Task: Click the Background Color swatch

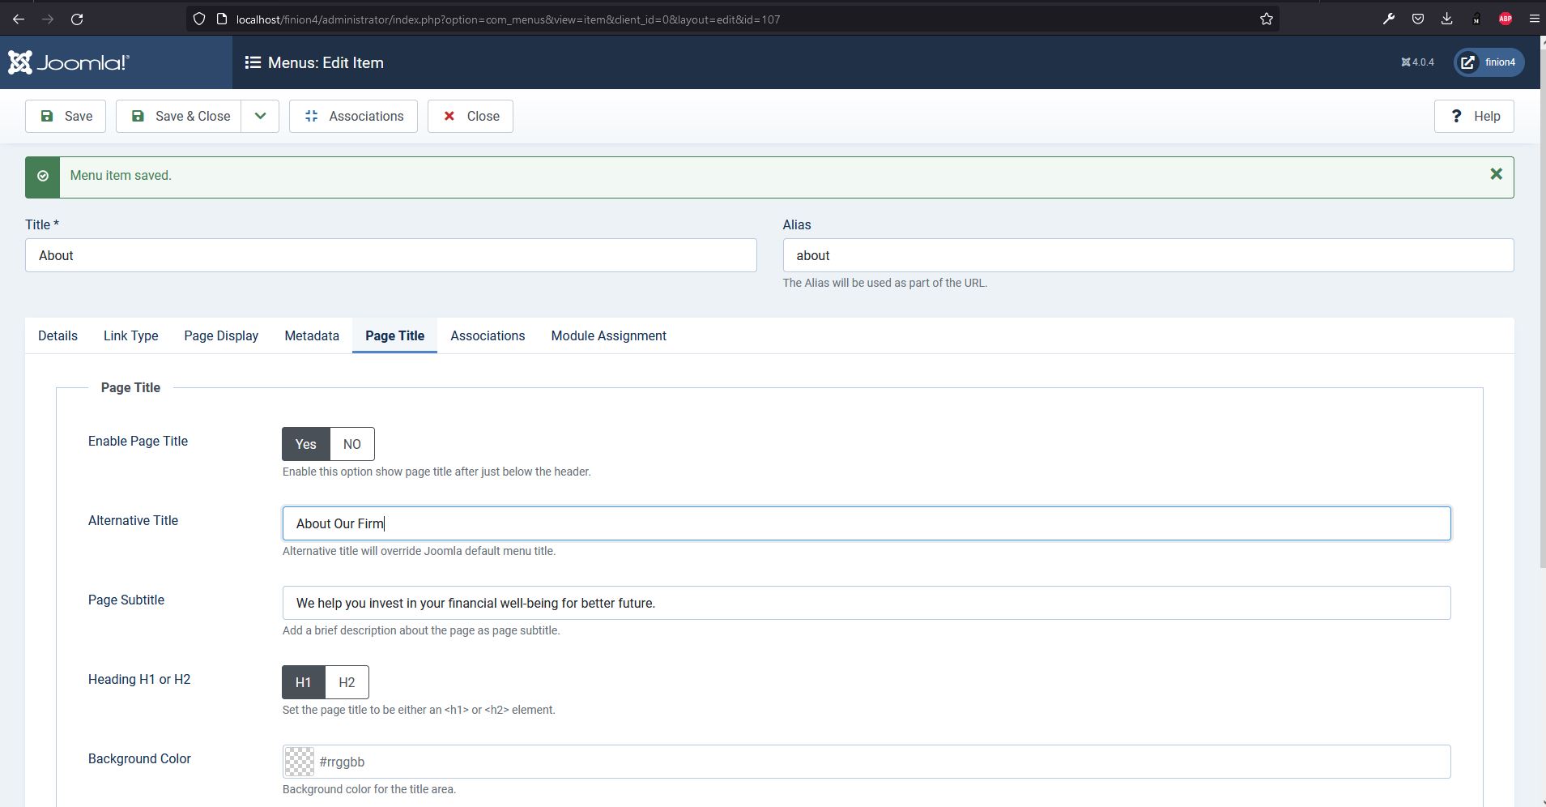Action: coord(299,762)
